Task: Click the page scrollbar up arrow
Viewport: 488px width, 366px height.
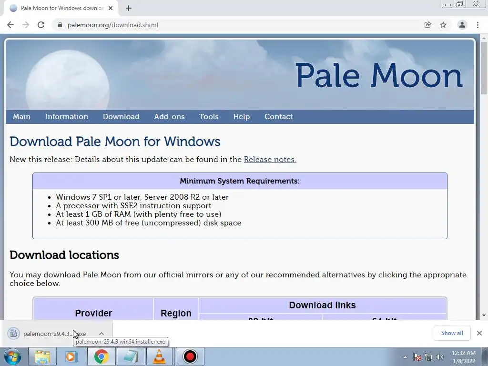Action: tap(484, 38)
